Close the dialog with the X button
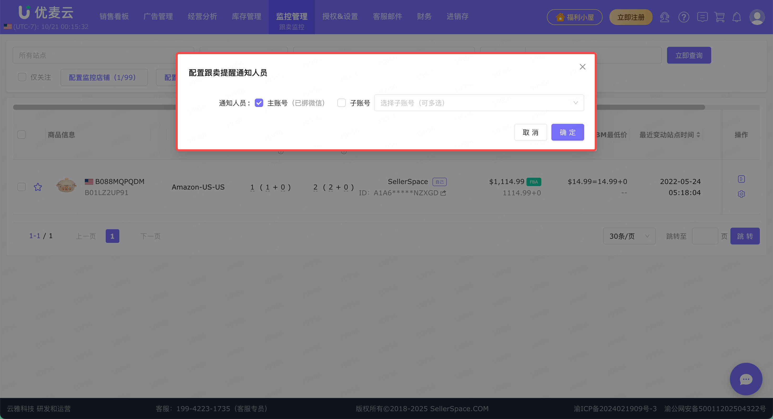Viewport: 773px width, 419px height. pos(582,67)
